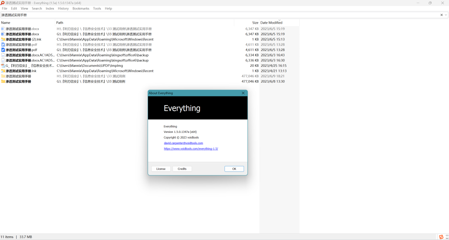The width and height of the screenshot is (449, 240).
Task: Open the Index menu
Action: (50, 9)
